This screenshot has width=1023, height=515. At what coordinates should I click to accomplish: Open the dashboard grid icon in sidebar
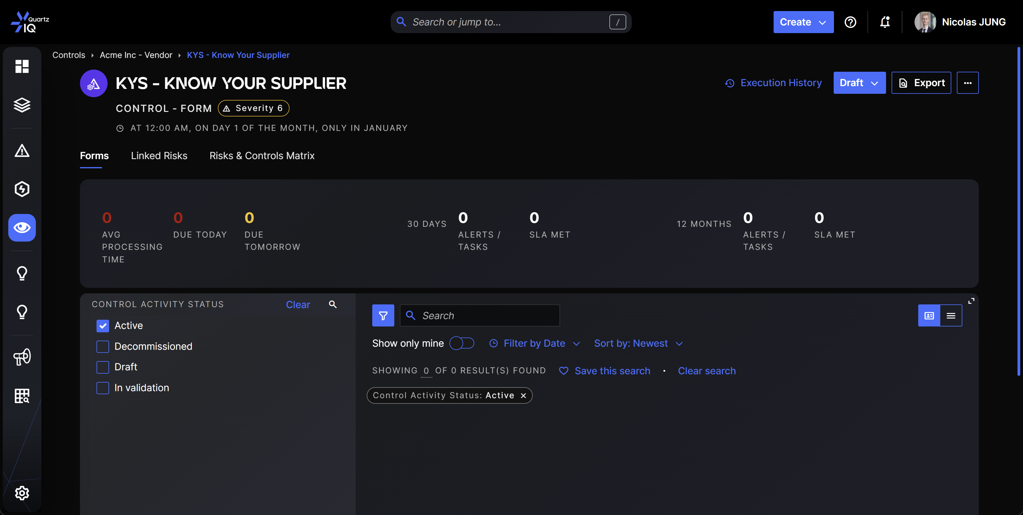pos(22,66)
